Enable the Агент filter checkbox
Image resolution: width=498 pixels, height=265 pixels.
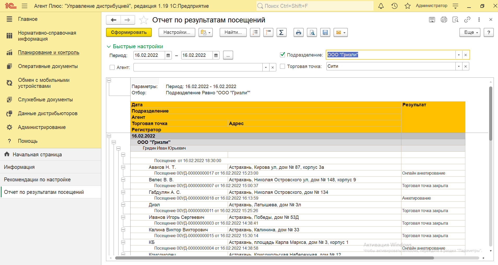[x=112, y=67]
